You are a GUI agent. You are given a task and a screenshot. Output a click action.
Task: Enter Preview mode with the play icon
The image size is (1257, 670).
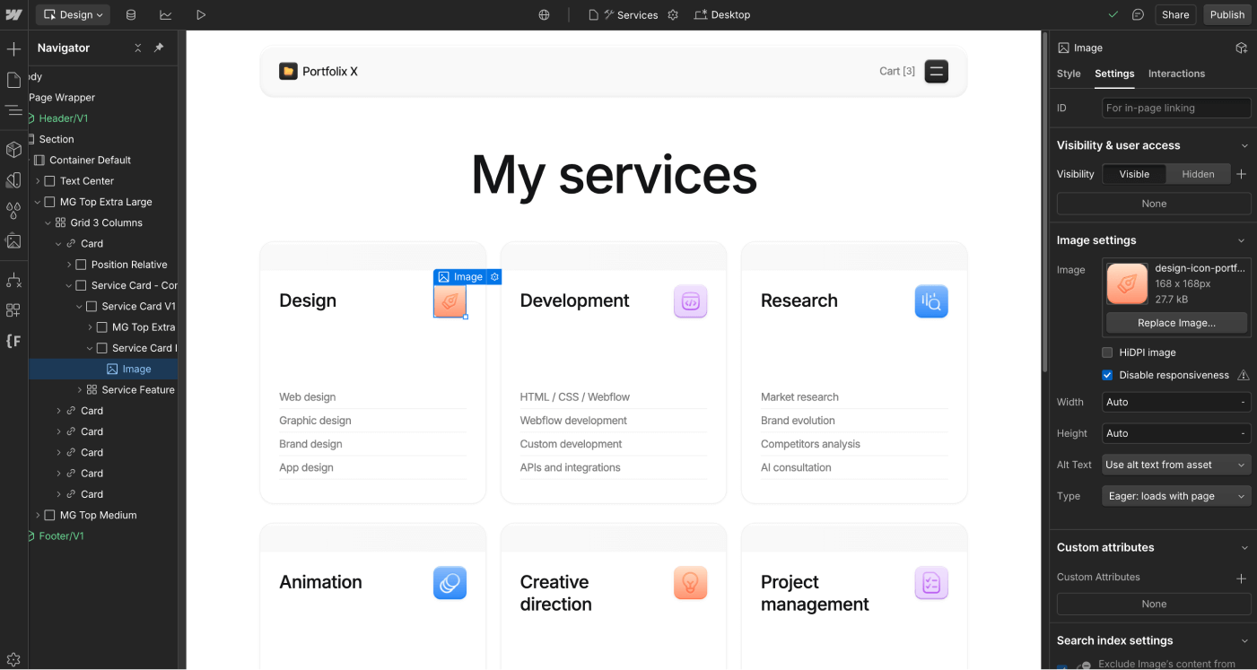201,14
